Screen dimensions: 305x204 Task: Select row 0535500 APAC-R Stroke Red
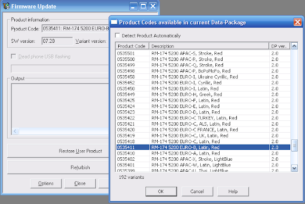203,59
